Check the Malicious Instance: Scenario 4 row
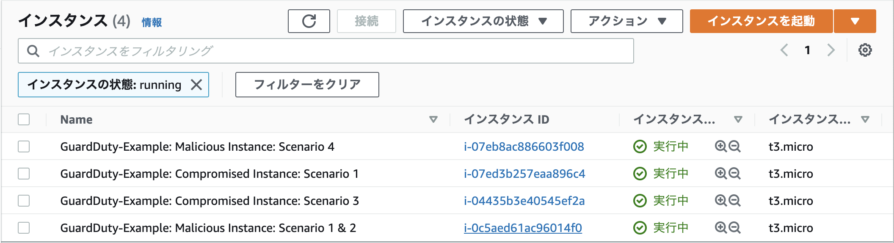This screenshot has width=894, height=243. 24,146
